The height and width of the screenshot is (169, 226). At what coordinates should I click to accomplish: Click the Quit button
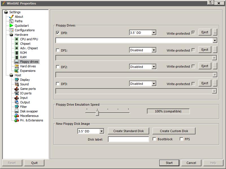coord(34,163)
